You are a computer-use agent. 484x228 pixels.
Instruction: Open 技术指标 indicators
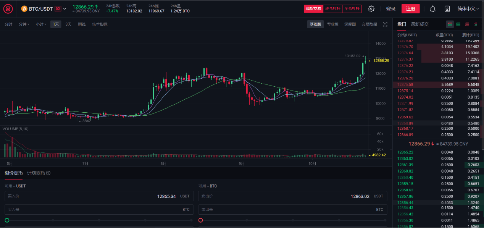(x=100, y=24)
